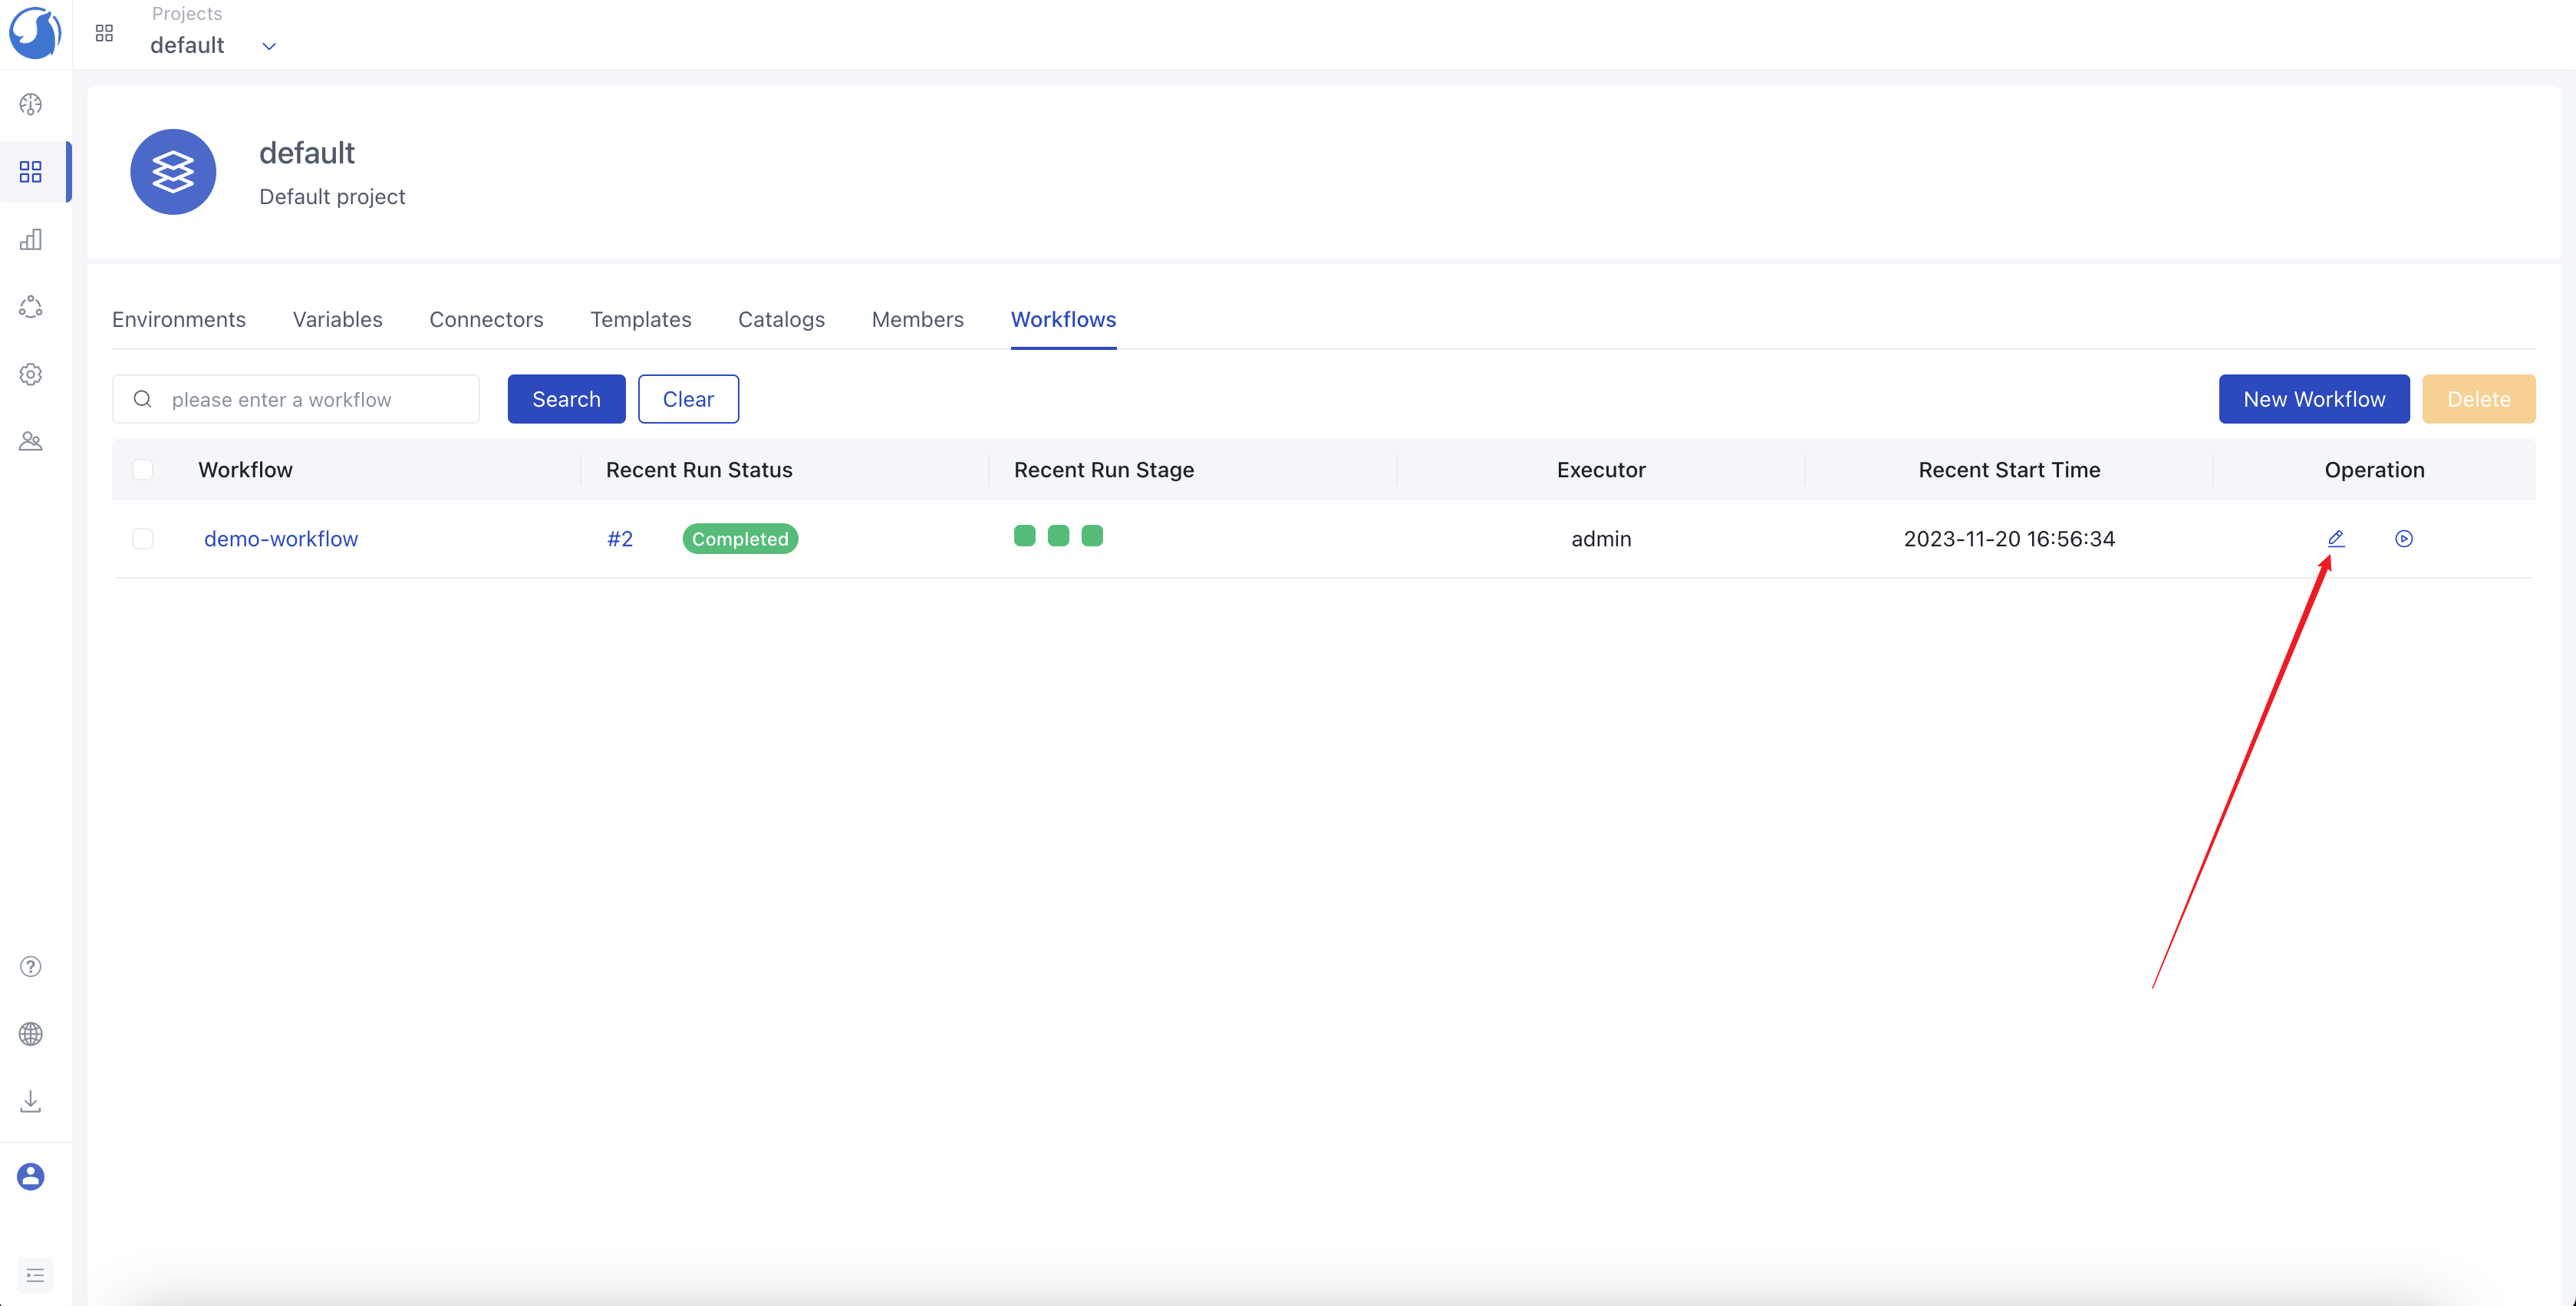Open run #2 link
Screen dimensions: 2576x1306
point(620,539)
